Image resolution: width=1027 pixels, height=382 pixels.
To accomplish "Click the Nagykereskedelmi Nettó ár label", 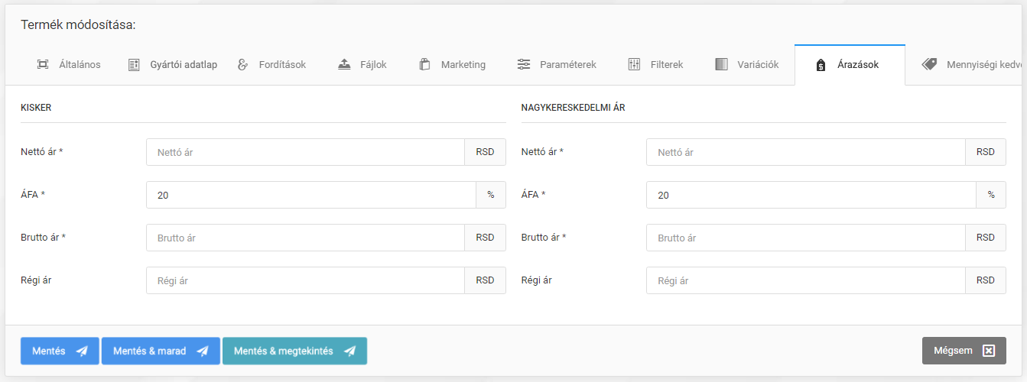I will (541, 152).
